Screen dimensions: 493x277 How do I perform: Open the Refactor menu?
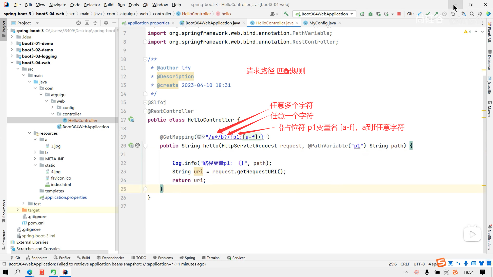click(x=92, y=5)
